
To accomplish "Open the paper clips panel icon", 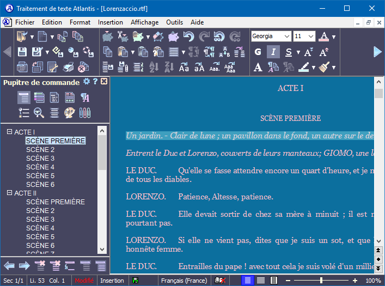I will click(x=85, y=113).
